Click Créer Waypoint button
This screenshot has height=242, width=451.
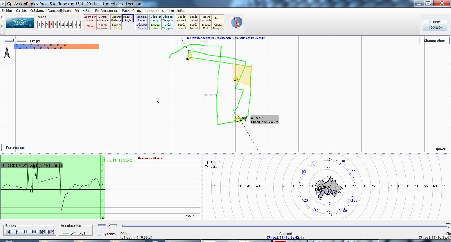click(x=168, y=26)
